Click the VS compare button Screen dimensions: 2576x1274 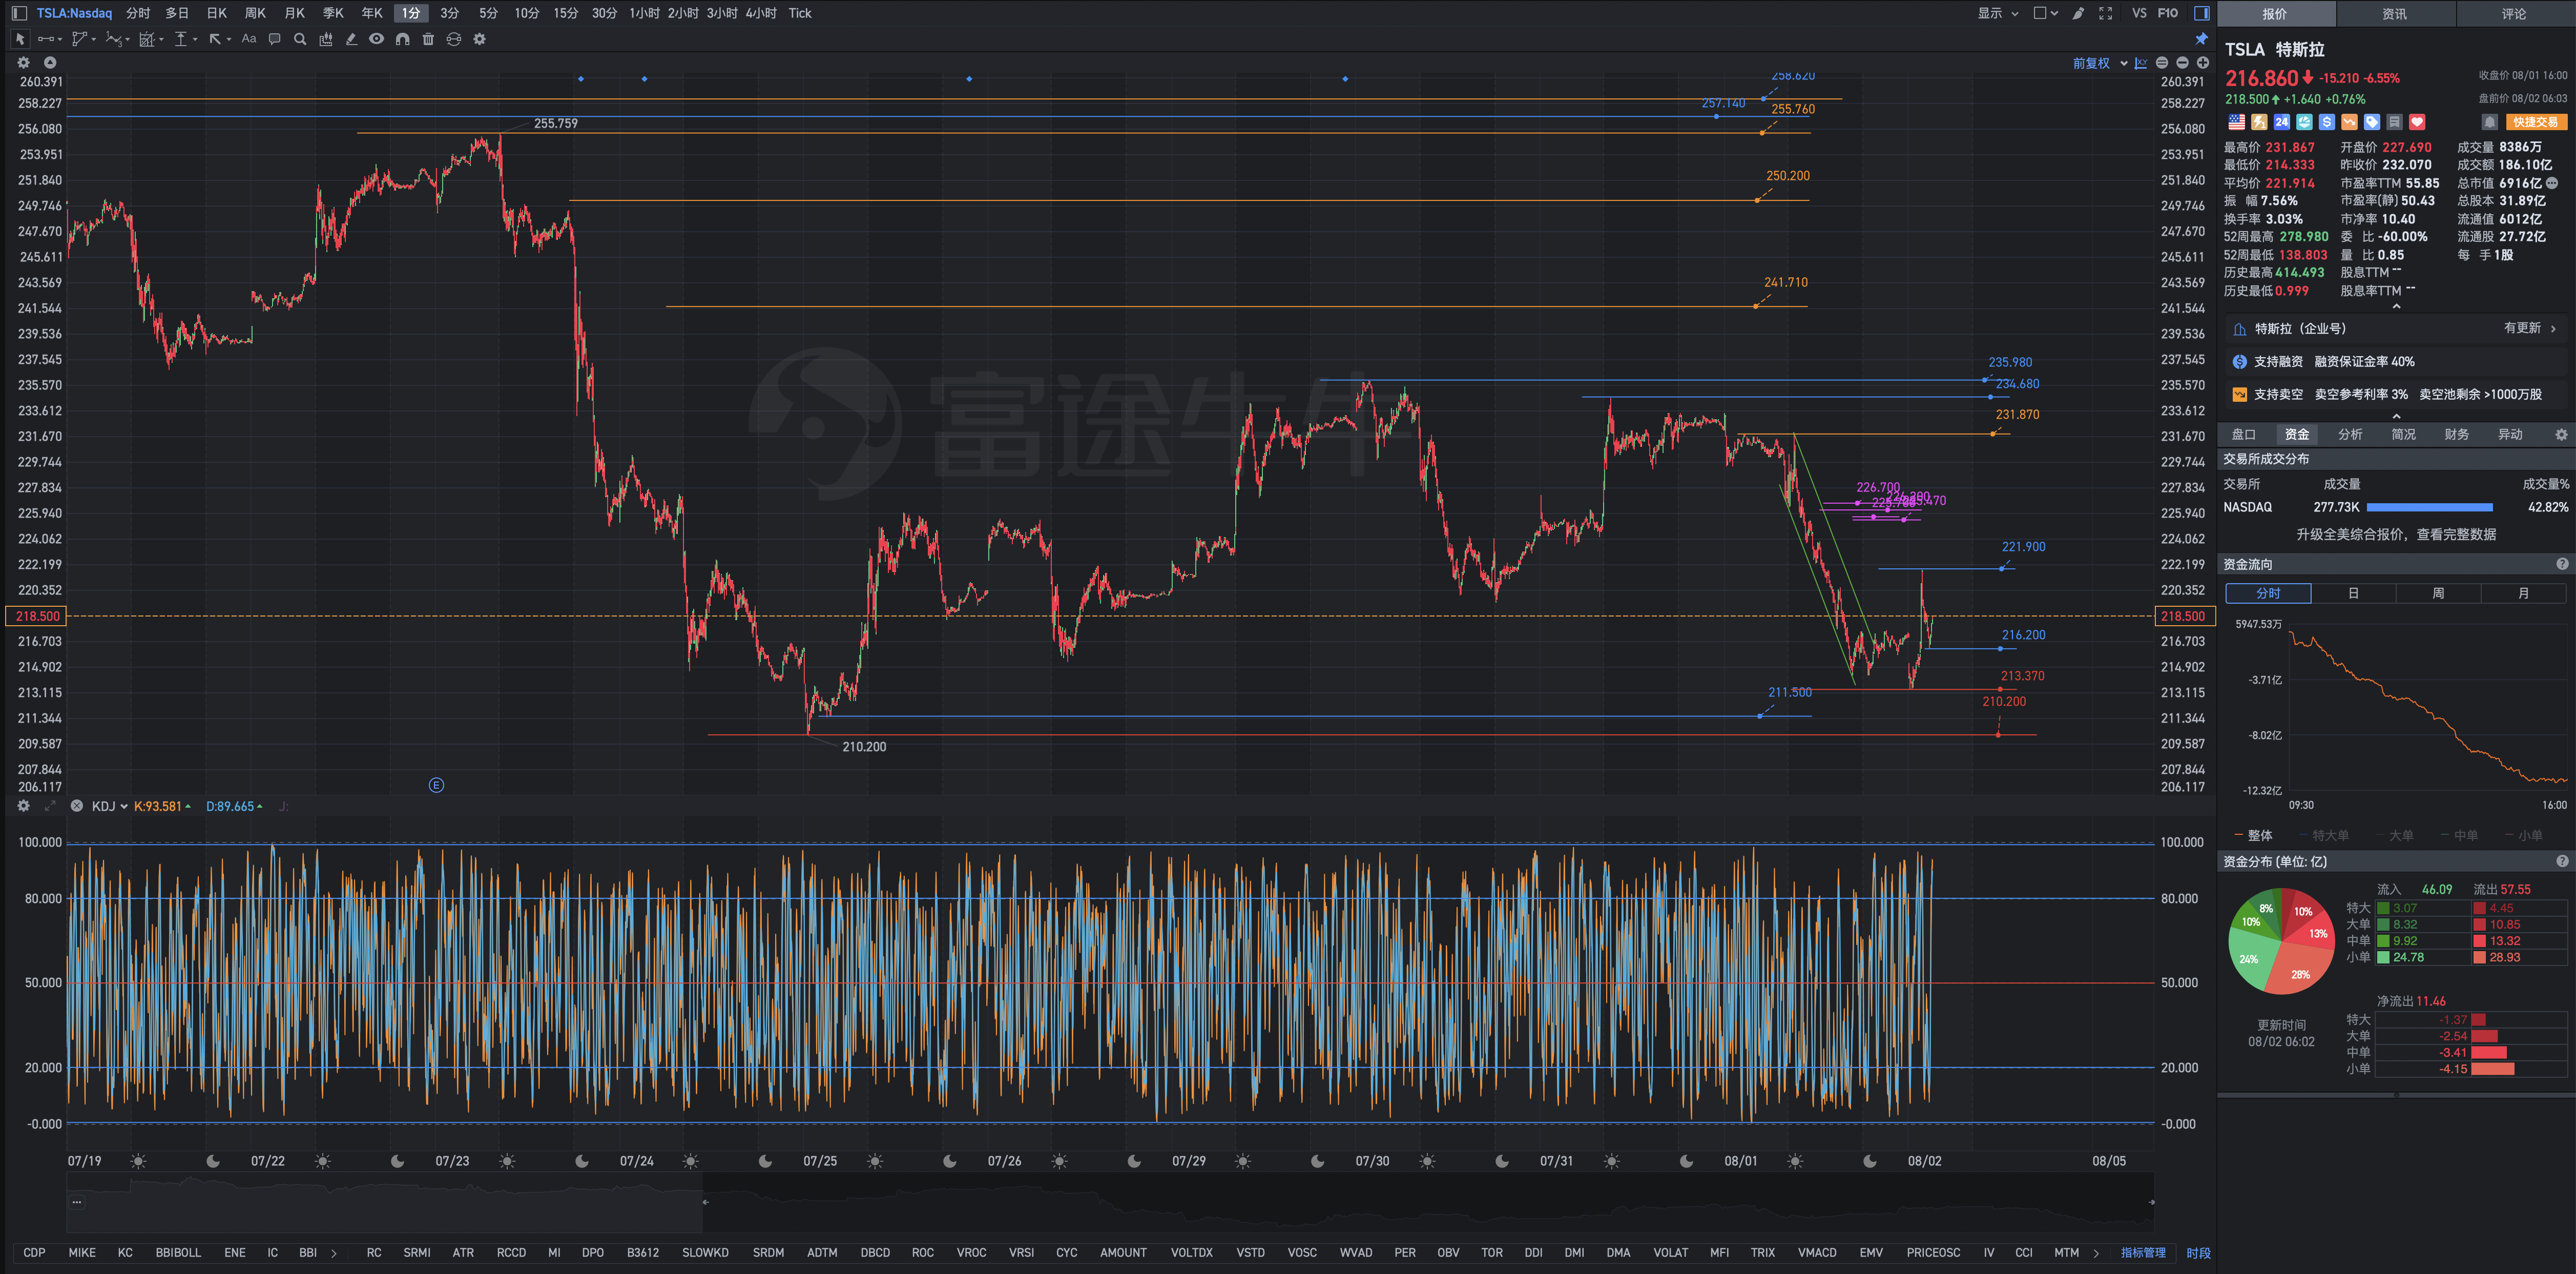[2139, 13]
